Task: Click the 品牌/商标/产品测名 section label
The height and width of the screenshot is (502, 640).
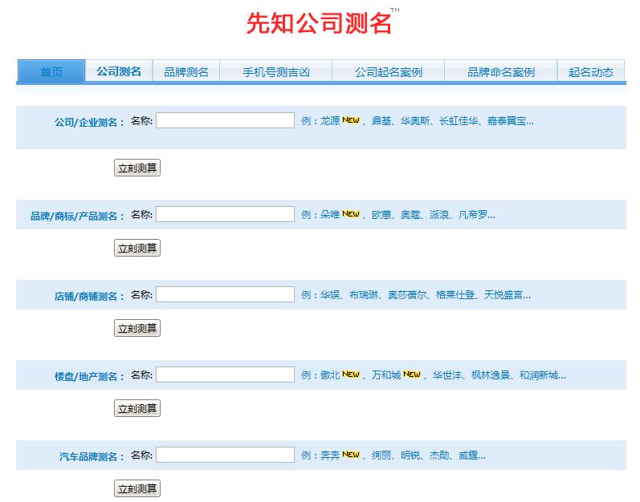Action: coord(78,216)
